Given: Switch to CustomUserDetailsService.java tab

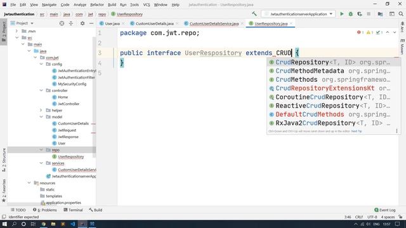Looking at the screenshot, I should [214, 23].
